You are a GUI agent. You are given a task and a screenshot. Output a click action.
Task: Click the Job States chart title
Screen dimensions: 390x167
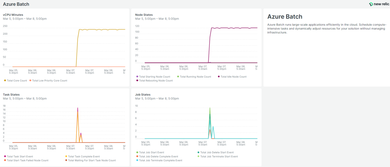coord(143,95)
